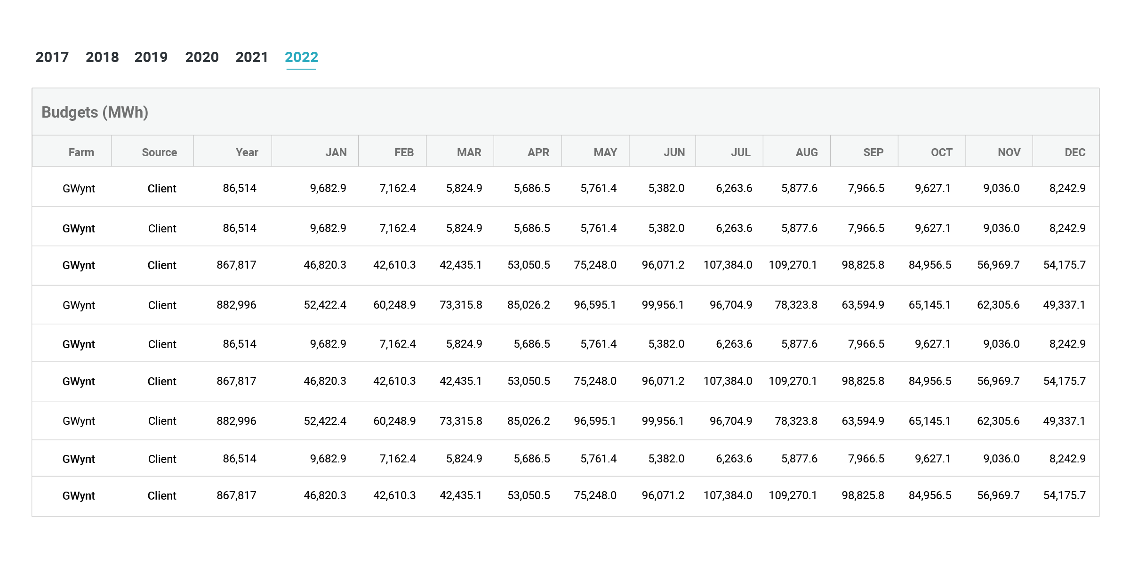Image resolution: width=1130 pixels, height=565 pixels.
Task: Click 9,627.1 OCT value in fifth row
Action: (933, 344)
